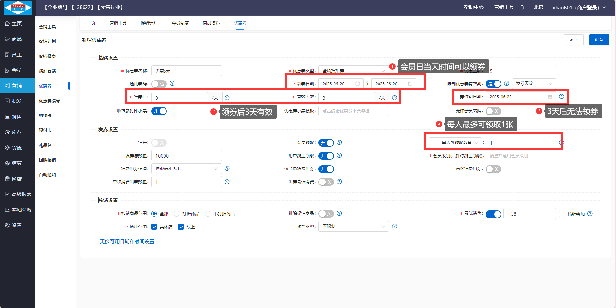This screenshot has width=616, height=308.
Task: Select the 打折商品 radio button
Action: coord(177,214)
